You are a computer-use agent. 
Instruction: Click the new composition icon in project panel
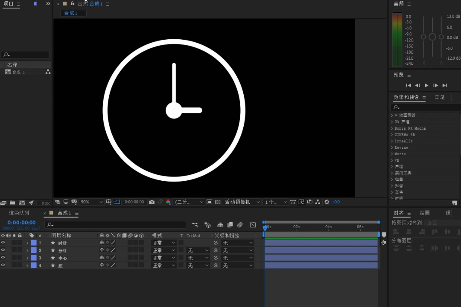tap(22, 203)
